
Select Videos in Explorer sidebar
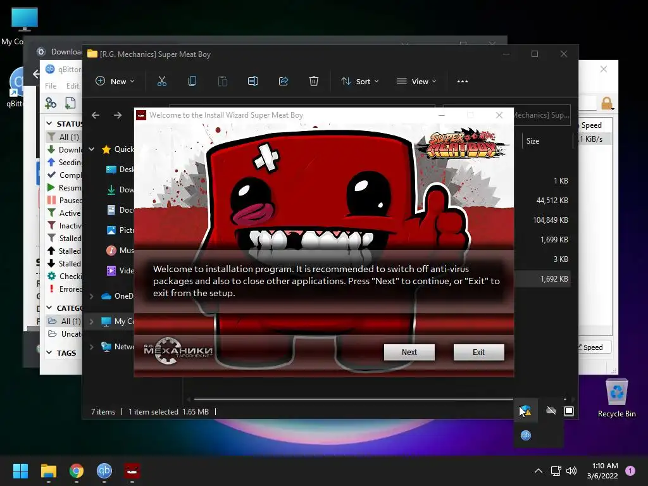click(120, 271)
